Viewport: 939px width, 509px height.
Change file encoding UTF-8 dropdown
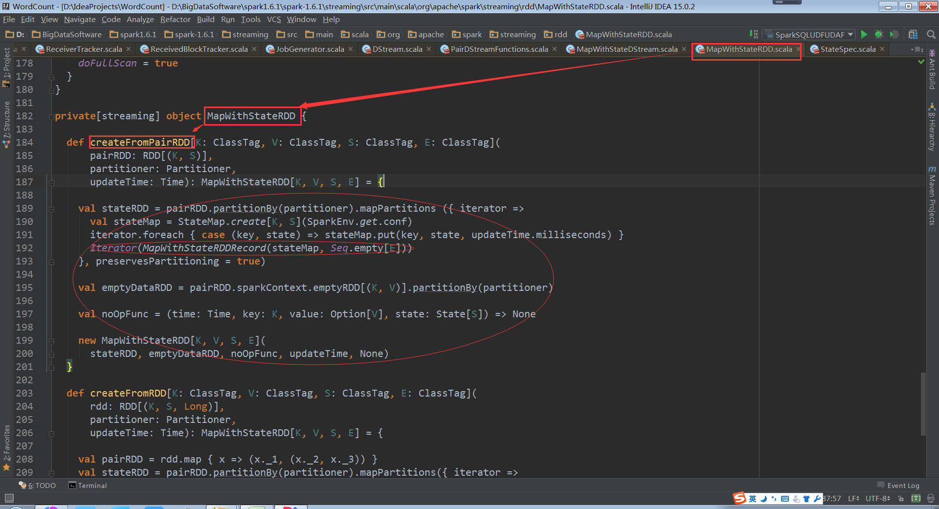878,498
